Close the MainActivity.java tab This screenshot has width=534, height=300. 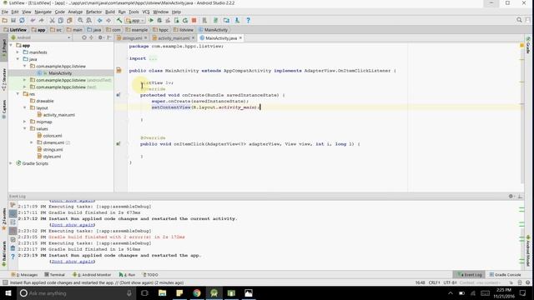[240, 37]
